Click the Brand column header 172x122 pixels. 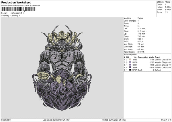click(x=157, y=57)
